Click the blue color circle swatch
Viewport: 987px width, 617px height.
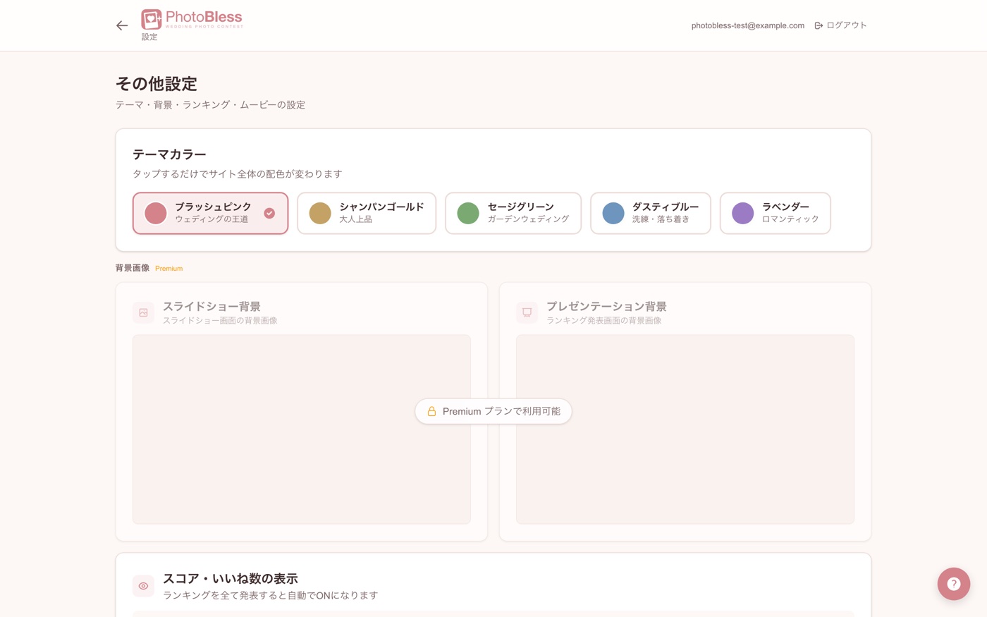coord(613,213)
